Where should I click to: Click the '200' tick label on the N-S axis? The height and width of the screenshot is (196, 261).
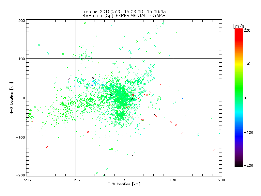[22, 21]
